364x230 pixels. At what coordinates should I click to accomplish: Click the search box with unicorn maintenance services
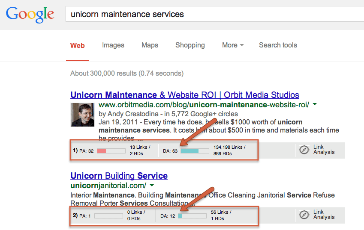point(215,14)
